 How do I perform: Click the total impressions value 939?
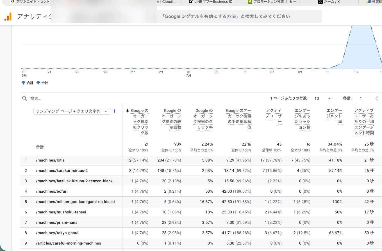click(x=178, y=144)
